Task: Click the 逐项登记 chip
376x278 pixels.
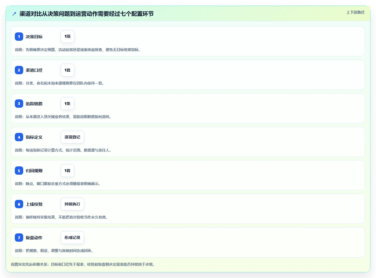Action: pos(72,137)
